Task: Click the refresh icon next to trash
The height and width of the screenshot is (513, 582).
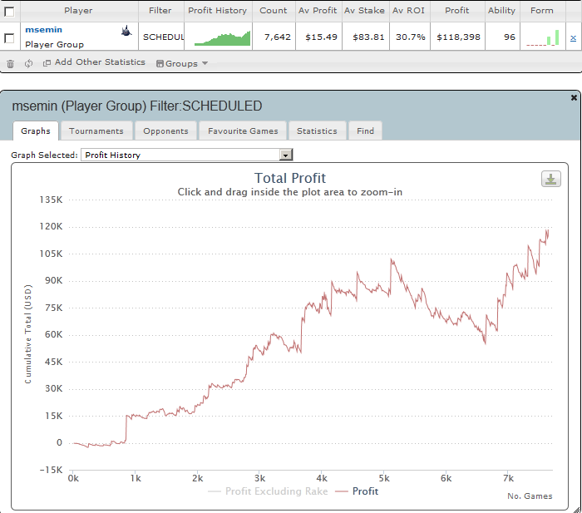Action: coord(28,64)
